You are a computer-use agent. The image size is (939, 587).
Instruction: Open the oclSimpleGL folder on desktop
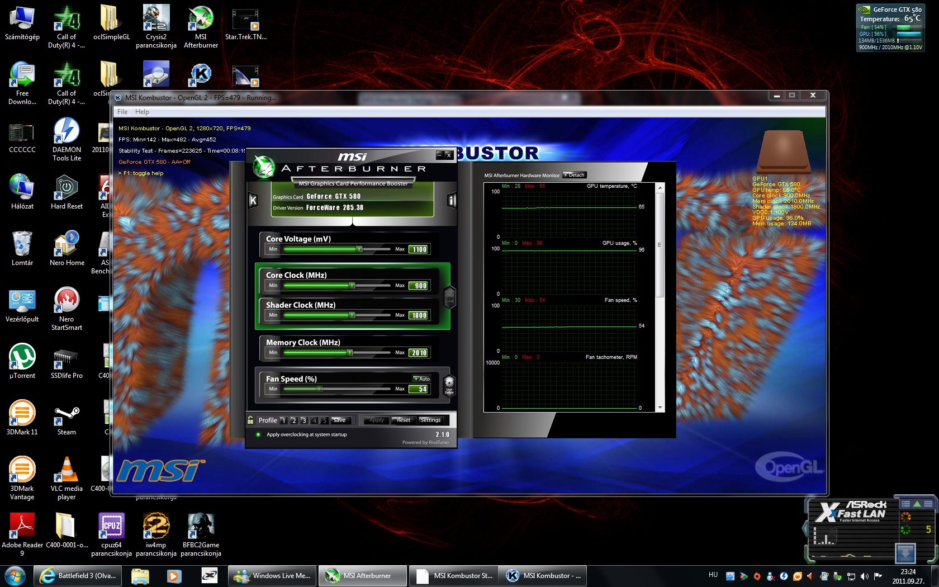pyautogui.click(x=111, y=23)
